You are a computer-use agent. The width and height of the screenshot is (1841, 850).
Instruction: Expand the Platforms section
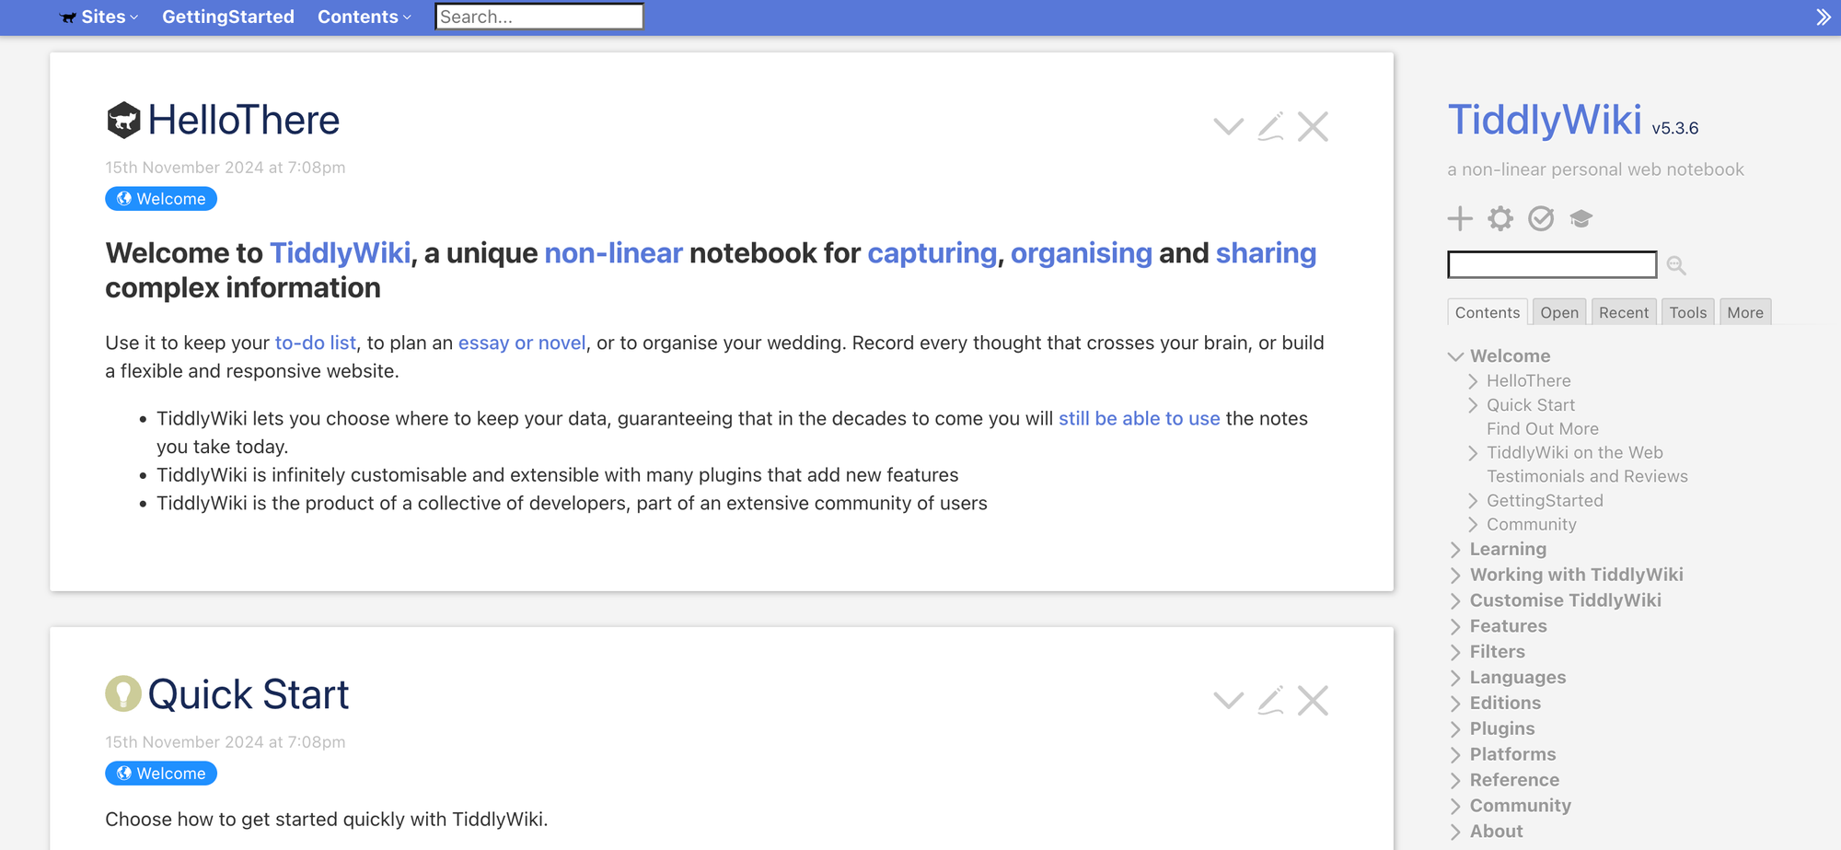(x=1455, y=755)
